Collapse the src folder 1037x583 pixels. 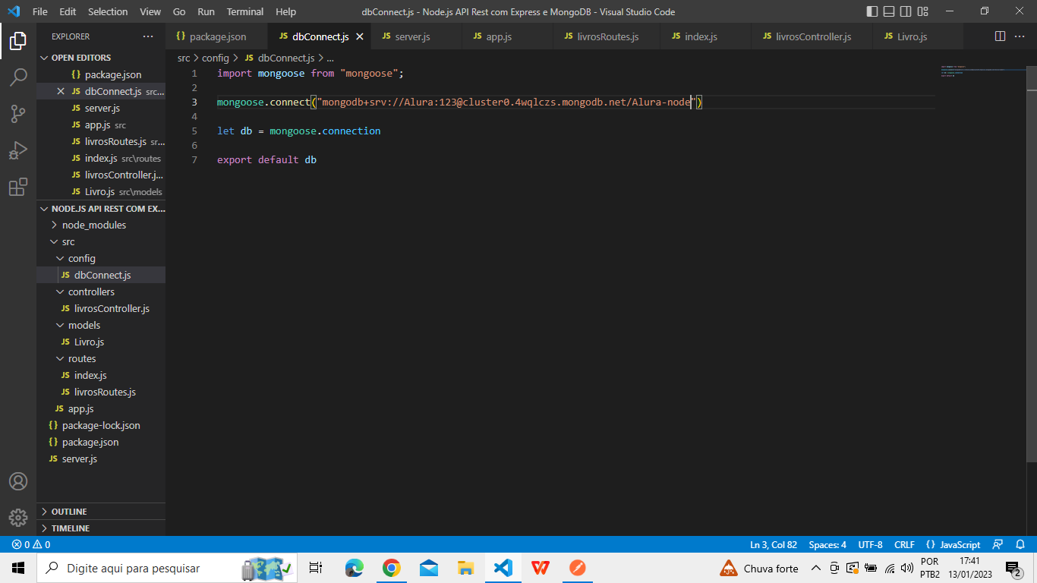pos(101,241)
